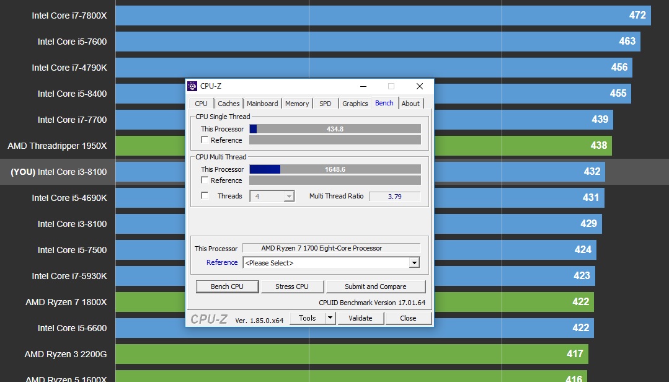669x382 pixels.
Task: Click the Validate button
Action: tap(360, 318)
